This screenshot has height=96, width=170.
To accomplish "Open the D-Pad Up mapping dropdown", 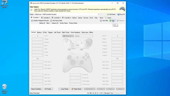I will pyautogui.click(x=75, y=75).
